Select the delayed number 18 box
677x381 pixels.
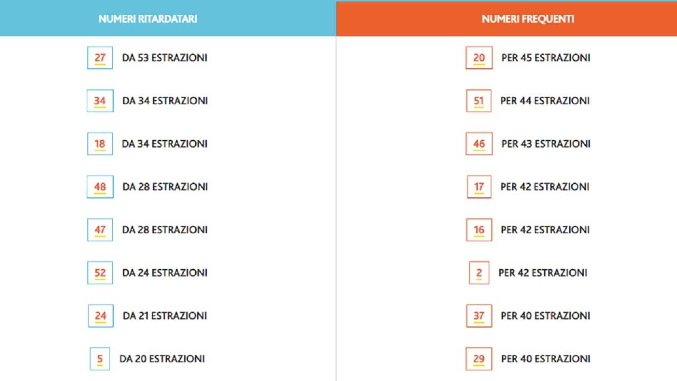coord(100,144)
